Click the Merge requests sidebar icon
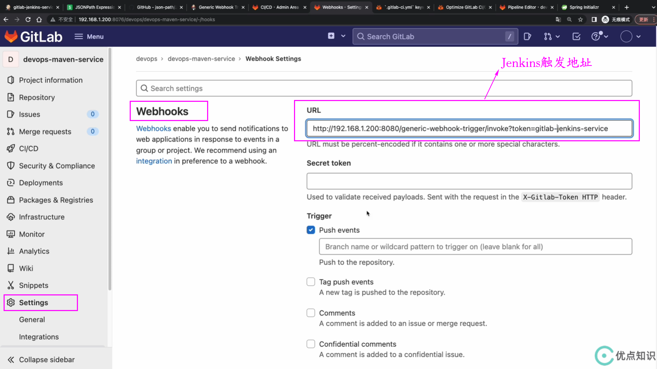 tap(11, 132)
